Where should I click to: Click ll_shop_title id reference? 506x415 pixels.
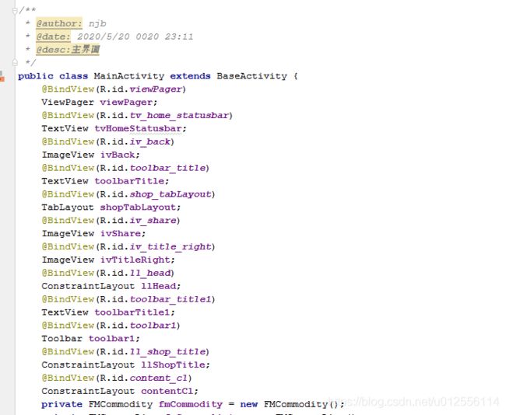168,352
